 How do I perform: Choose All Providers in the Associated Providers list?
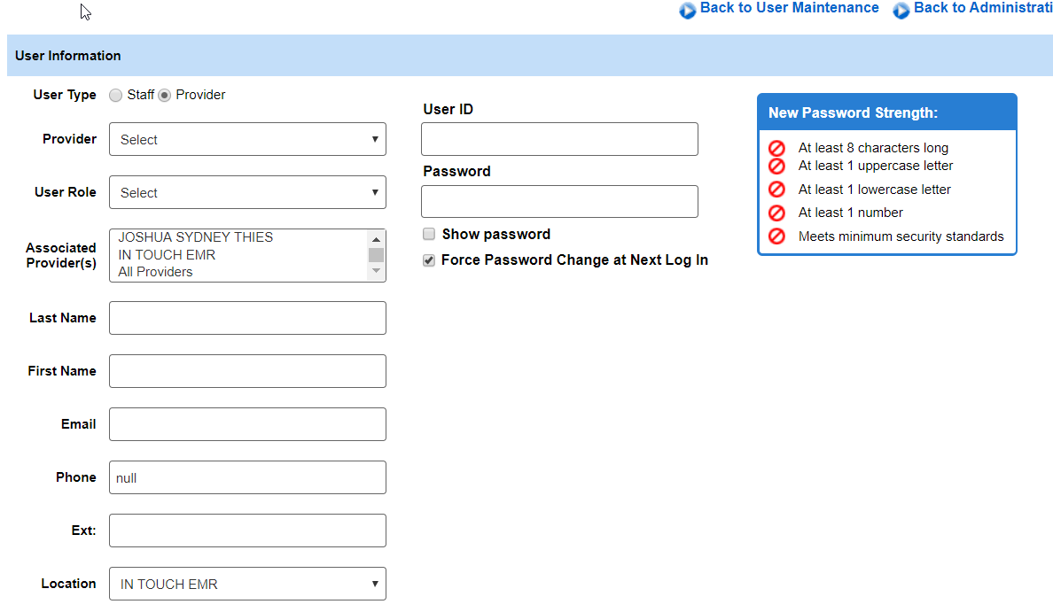point(155,272)
